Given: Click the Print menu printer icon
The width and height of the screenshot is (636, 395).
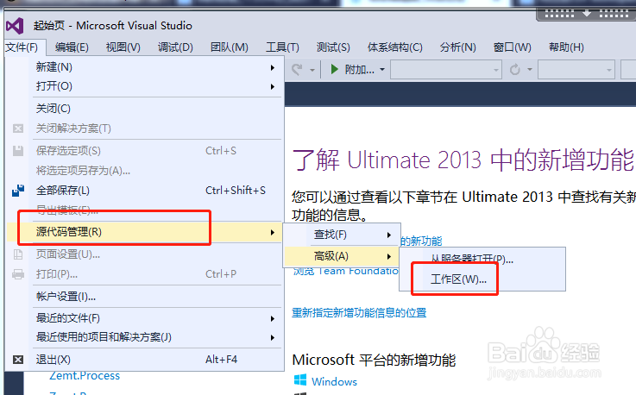Looking at the screenshot, I should tap(18, 274).
